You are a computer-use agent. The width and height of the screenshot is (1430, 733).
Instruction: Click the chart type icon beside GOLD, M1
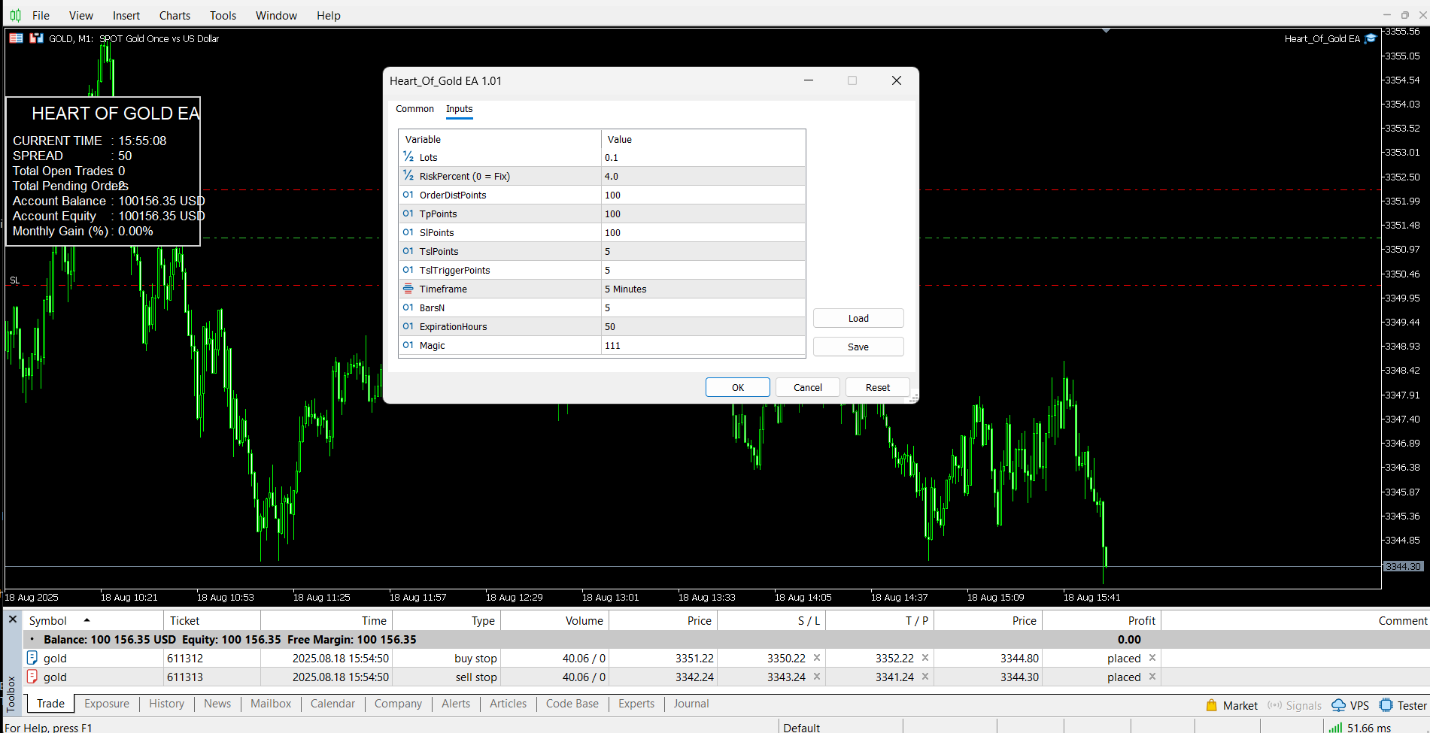coord(36,38)
